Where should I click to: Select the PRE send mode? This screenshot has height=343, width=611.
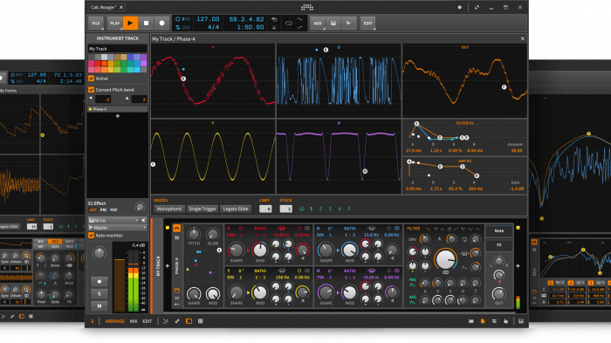(103, 210)
